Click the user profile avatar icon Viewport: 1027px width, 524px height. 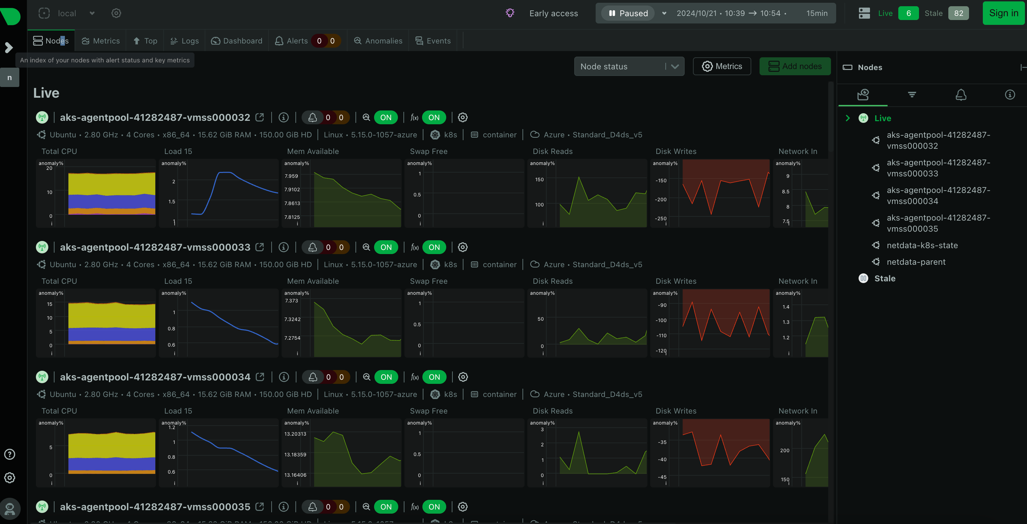pyautogui.click(x=10, y=508)
